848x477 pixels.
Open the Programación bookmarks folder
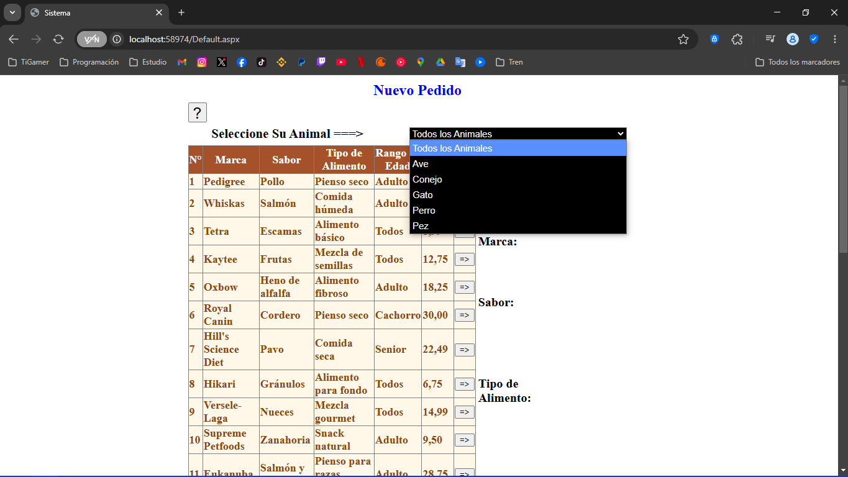[x=89, y=62]
